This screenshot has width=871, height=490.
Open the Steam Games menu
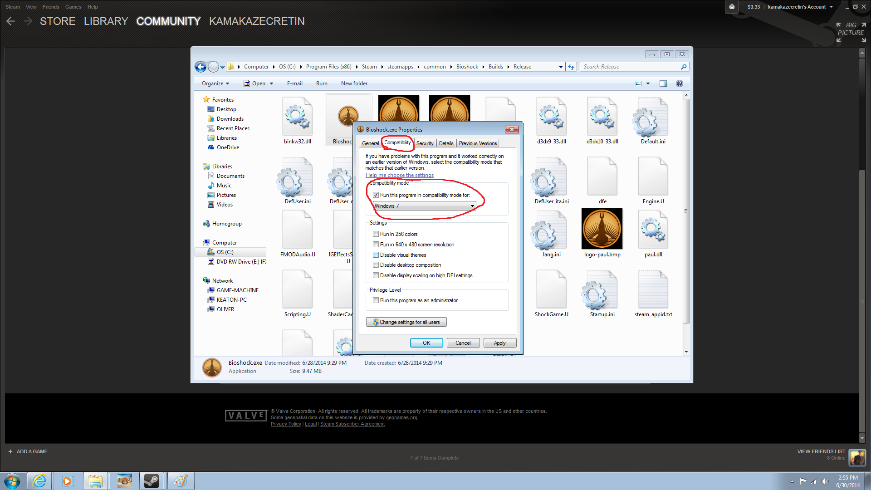point(73,7)
